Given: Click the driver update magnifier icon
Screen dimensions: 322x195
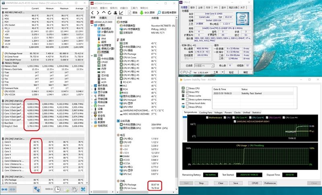Looking at the screenshot, I should pyautogui.click(x=159, y=13).
